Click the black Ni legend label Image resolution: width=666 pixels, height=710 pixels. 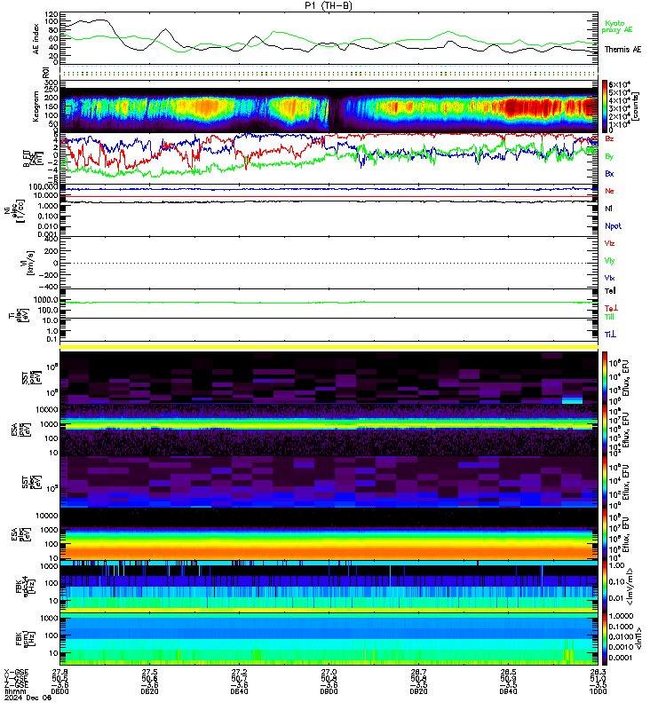pos(608,209)
